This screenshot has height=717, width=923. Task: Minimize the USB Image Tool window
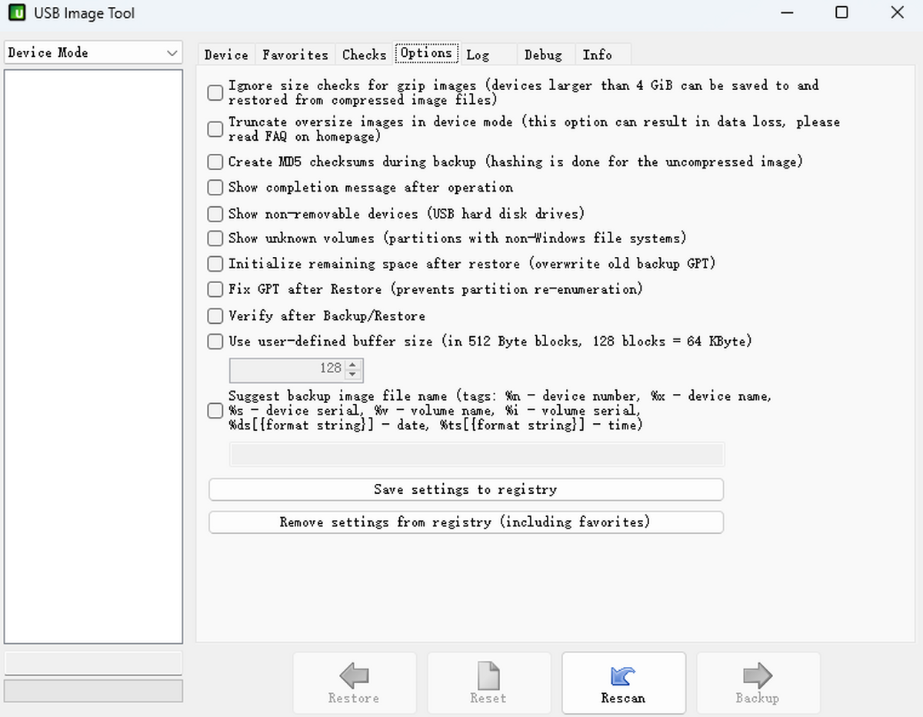[x=788, y=12]
